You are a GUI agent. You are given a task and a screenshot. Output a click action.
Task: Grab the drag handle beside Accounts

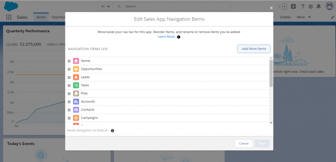pos(69,102)
